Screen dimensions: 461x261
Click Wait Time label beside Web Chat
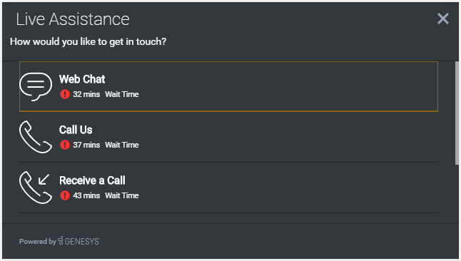(x=122, y=94)
